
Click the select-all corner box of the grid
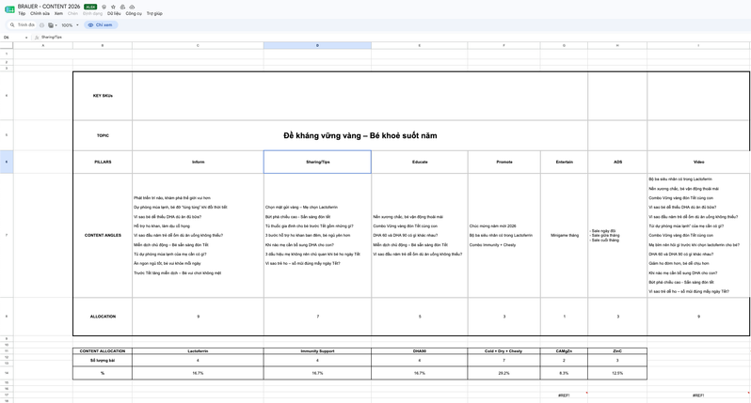pyautogui.click(x=7, y=45)
